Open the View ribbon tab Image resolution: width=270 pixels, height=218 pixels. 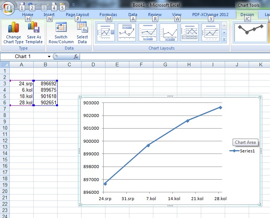[177, 15]
